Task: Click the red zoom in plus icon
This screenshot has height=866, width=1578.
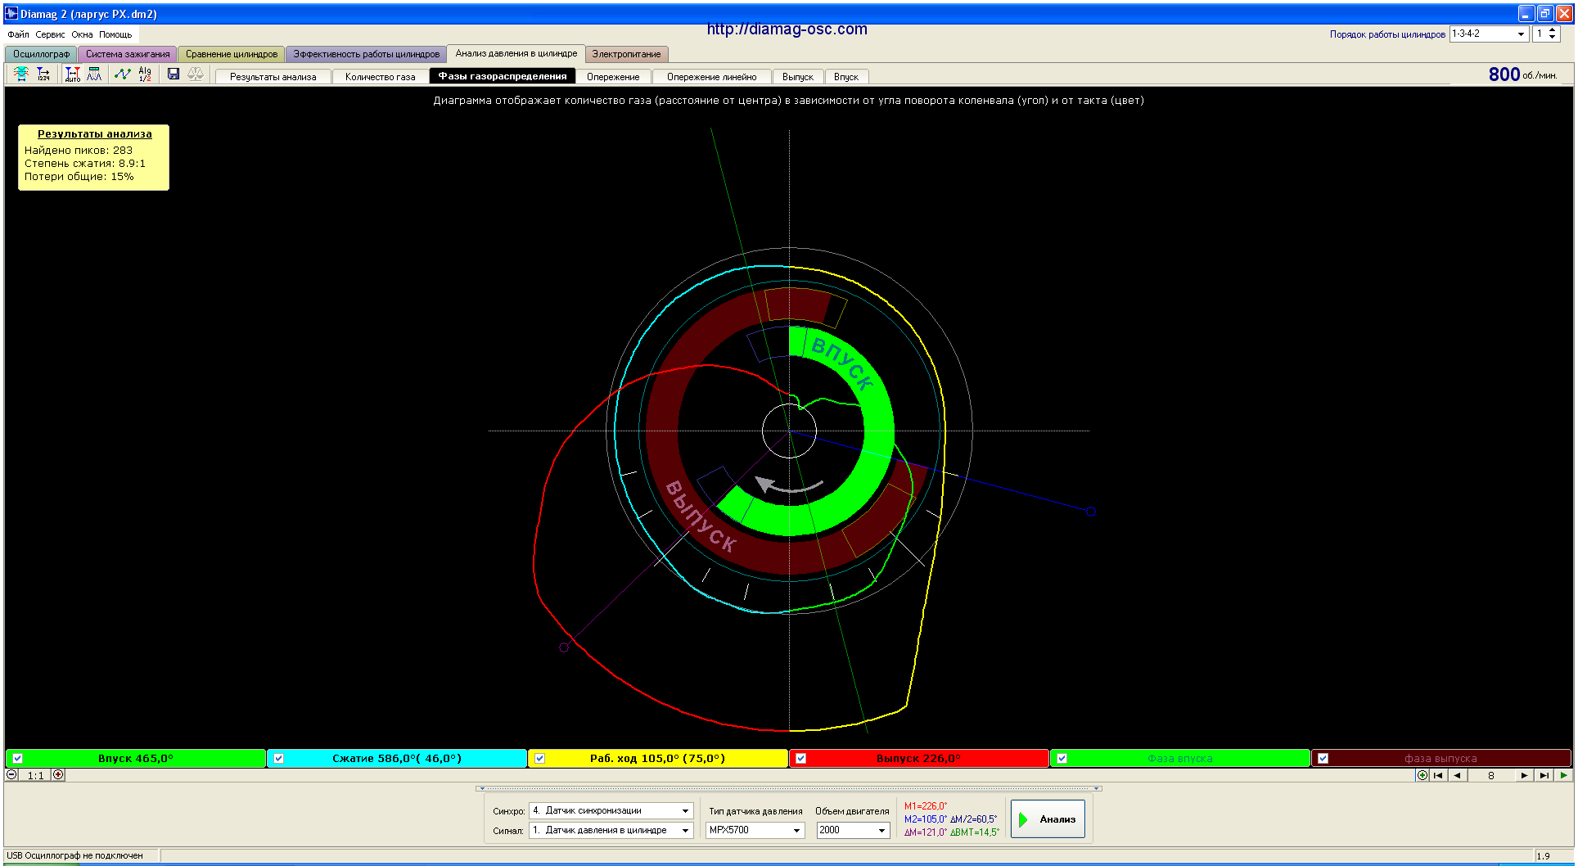Action: pos(58,774)
